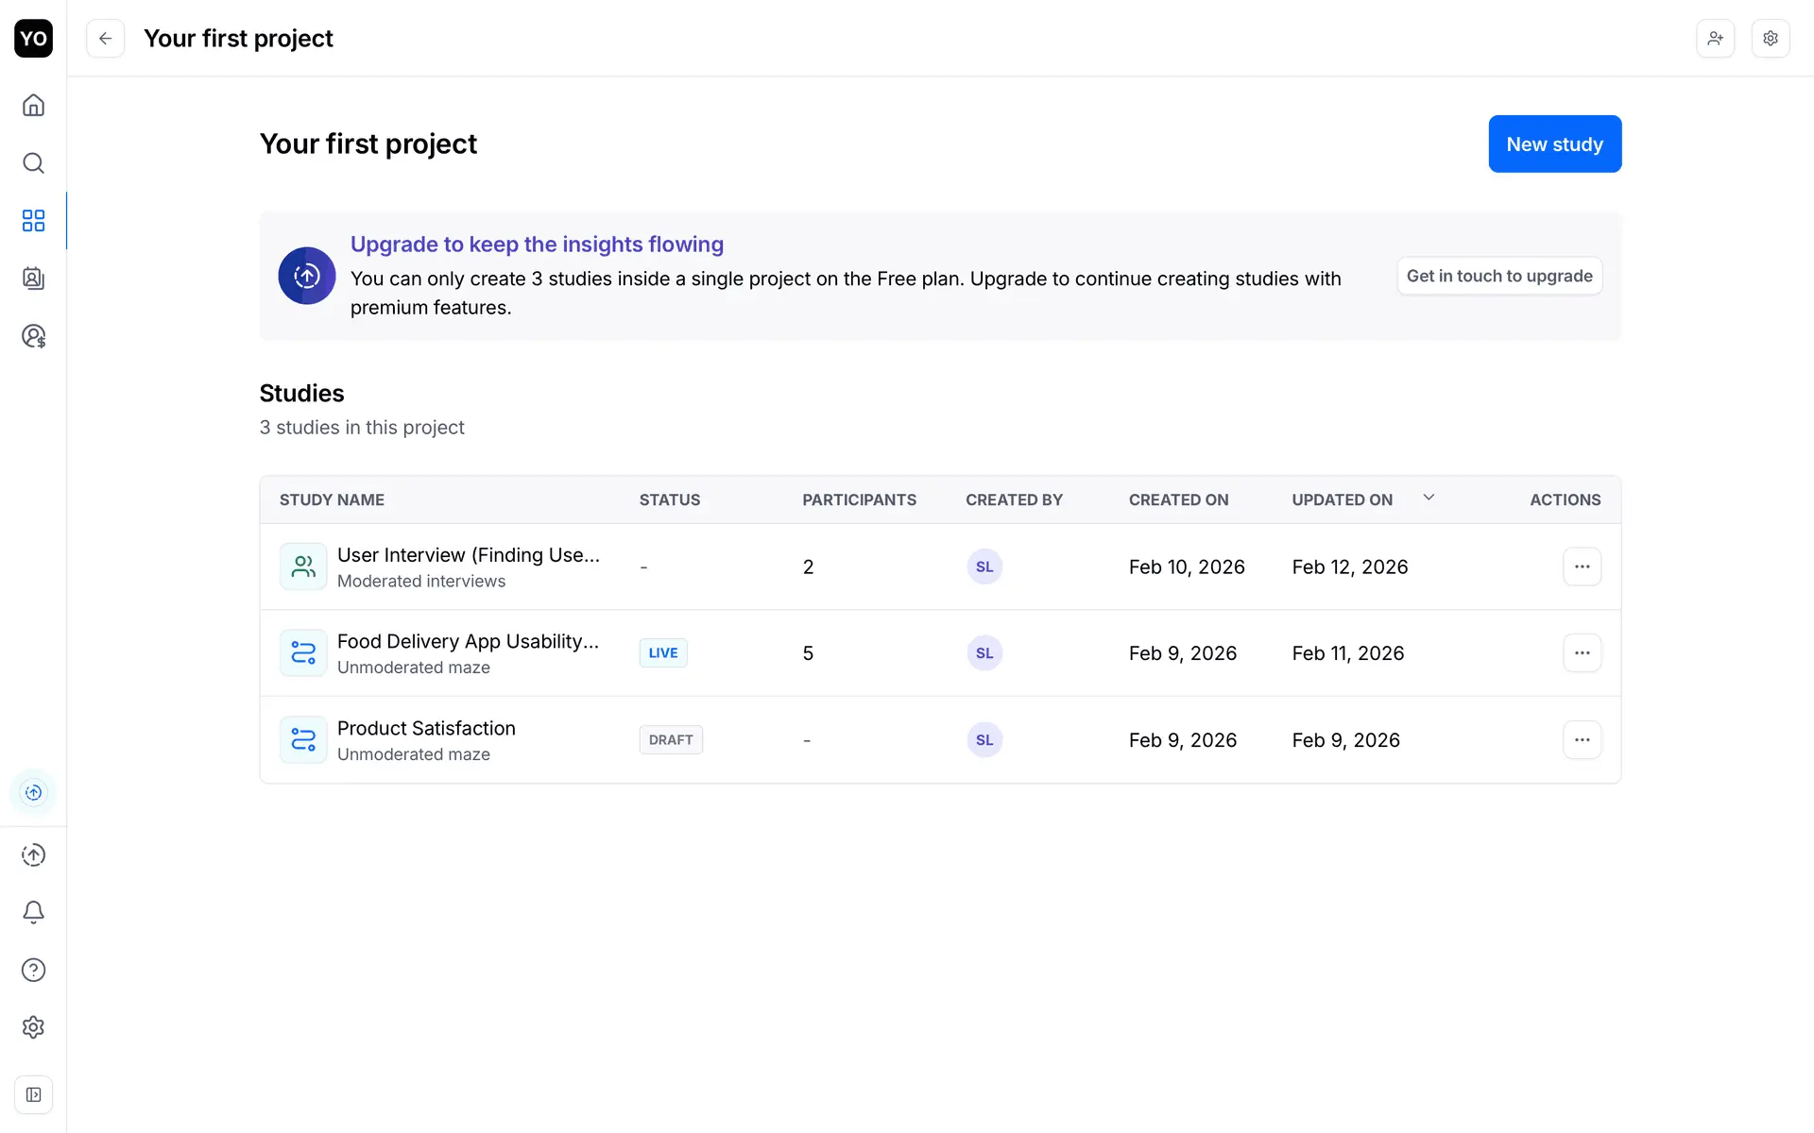Open the Help question mark icon
Screen dimensions: 1814x1133
[x=33, y=970]
